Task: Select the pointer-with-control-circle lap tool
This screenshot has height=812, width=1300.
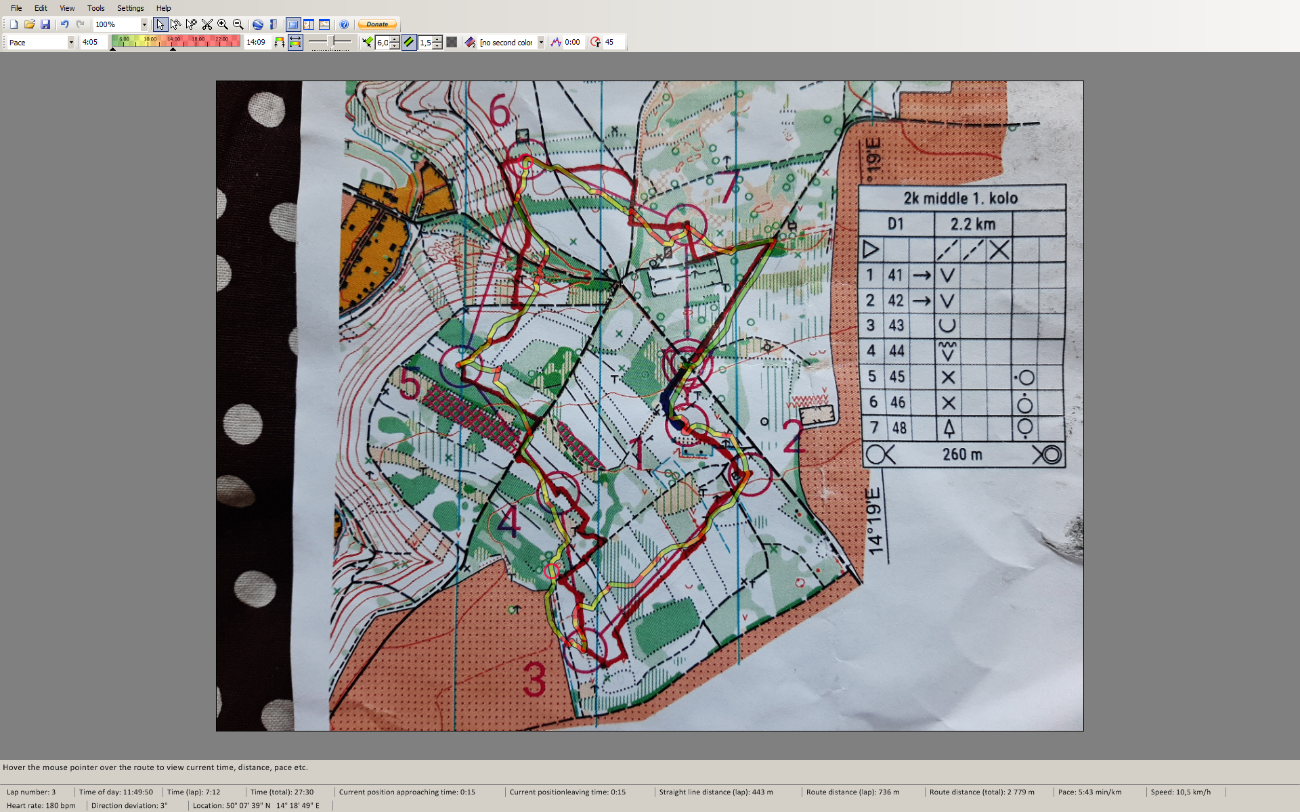Action: [x=192, y=24]
